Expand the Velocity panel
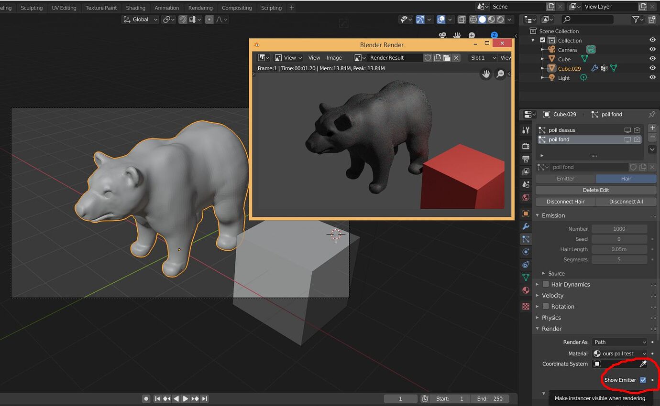 tap(552, 295)
